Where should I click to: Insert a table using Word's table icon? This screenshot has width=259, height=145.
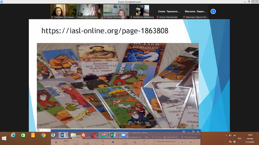pos(66,143)
